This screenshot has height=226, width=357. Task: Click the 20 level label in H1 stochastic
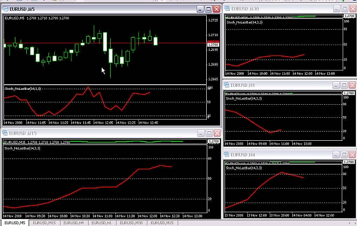[344, 131]
